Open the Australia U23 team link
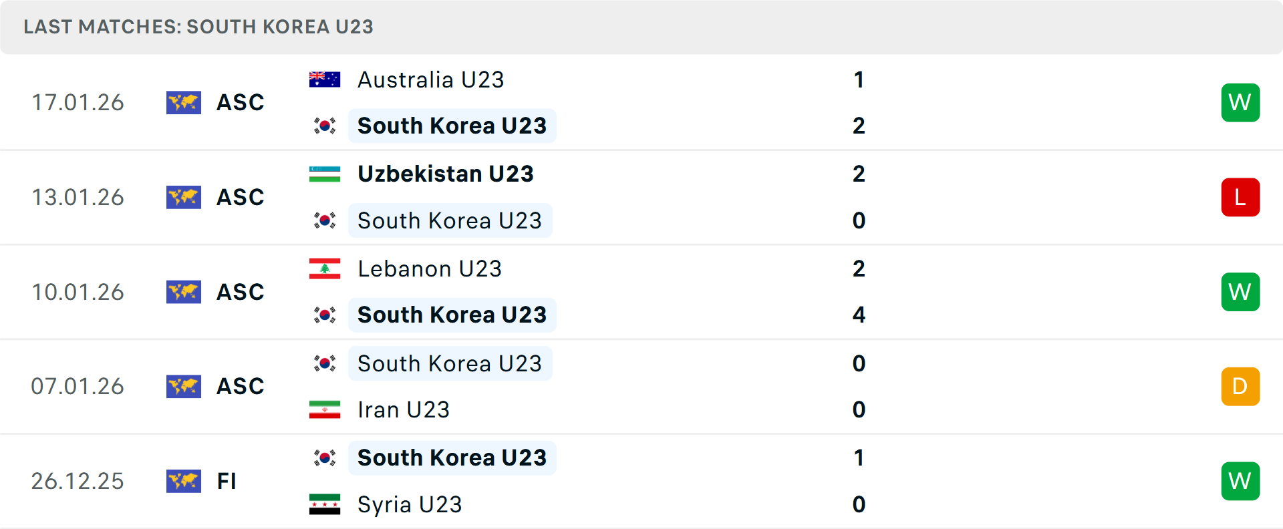1283x529 pixels. 430,79
